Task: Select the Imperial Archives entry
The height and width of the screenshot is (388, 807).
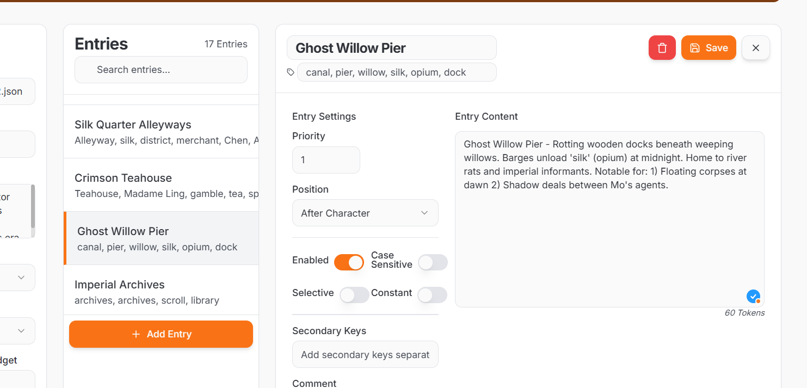Action: (x=161, y=292)
